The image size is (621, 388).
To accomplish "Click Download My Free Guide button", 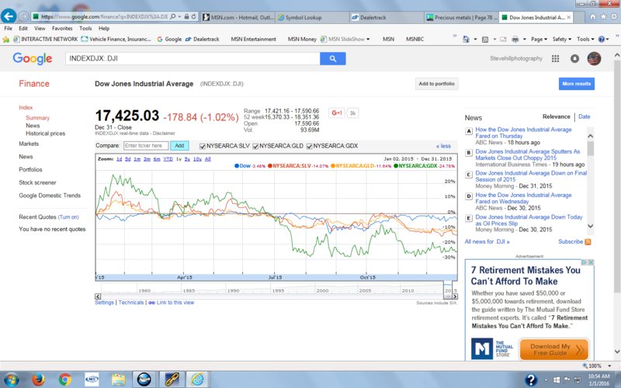I will [x=554, y=349].
